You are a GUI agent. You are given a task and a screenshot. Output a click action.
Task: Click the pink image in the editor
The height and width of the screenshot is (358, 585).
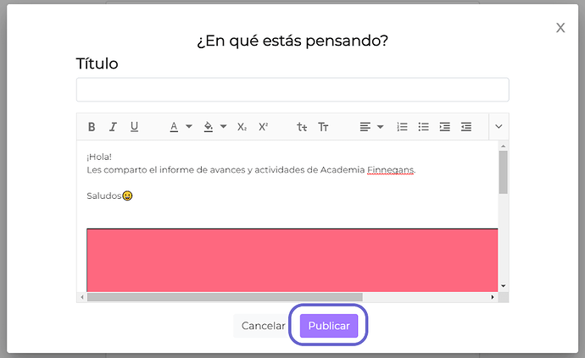tap(292, 260)
